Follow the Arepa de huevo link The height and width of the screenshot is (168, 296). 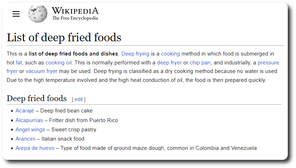35,148
